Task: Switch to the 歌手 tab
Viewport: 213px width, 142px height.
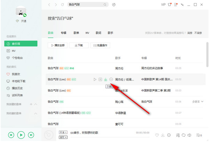Action: pyautogui.click(x=110, y=33)
